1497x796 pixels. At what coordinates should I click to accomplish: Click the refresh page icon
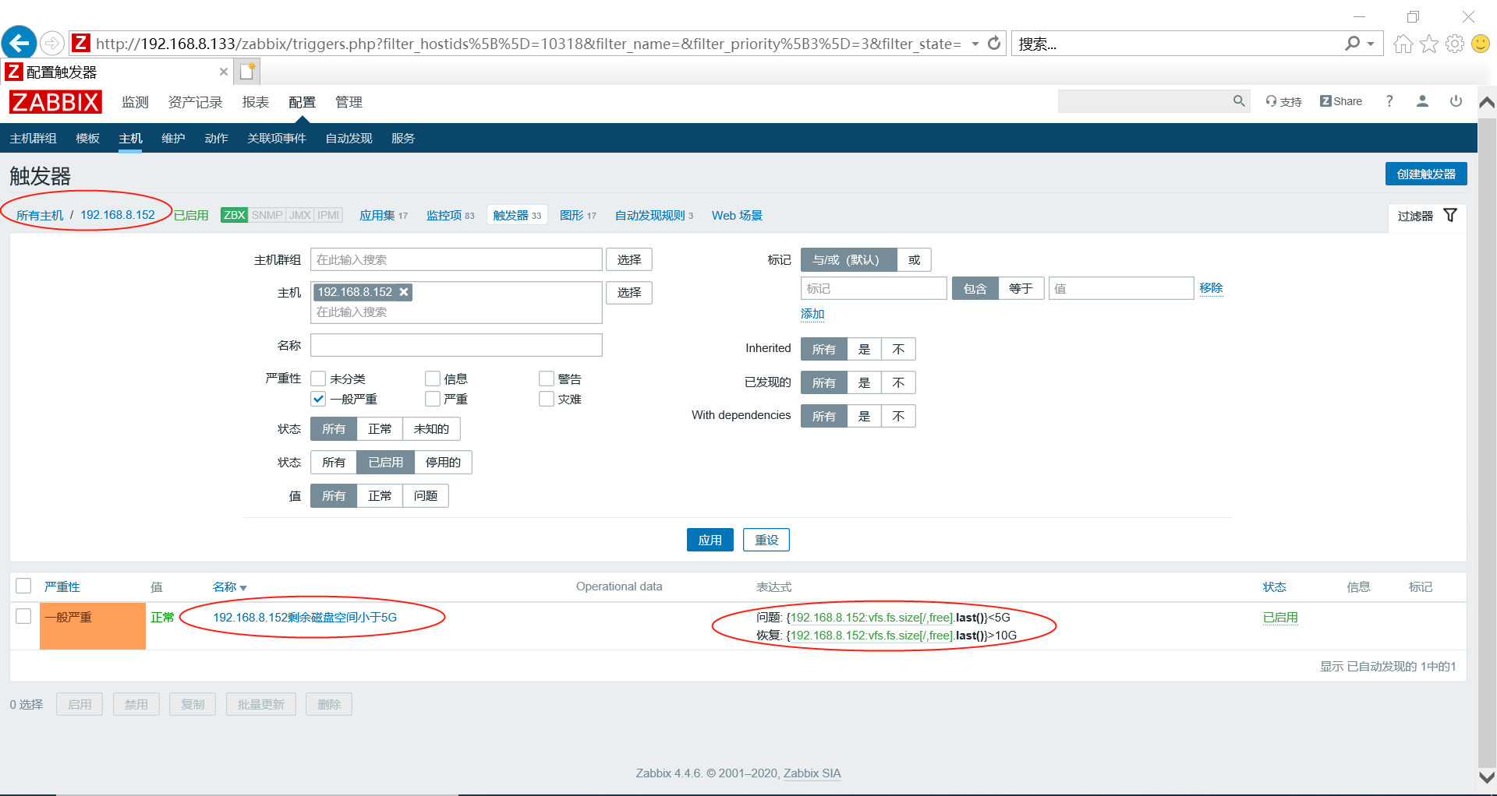point(994,44)
